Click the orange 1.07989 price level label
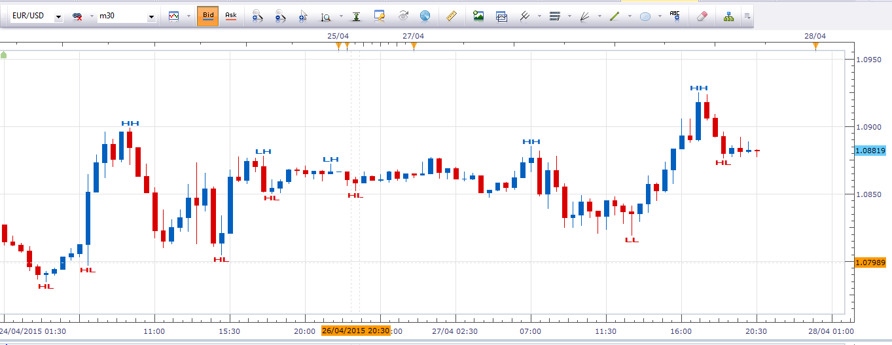The width and height of the screenshot is (892, 345). (x=871, y=263)
